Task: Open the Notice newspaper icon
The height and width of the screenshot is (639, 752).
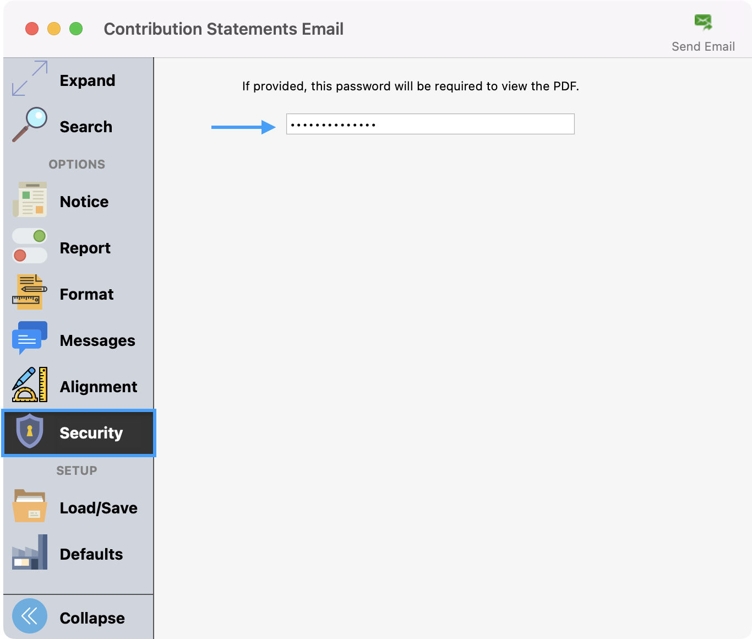Action: [x=30, y=199]
